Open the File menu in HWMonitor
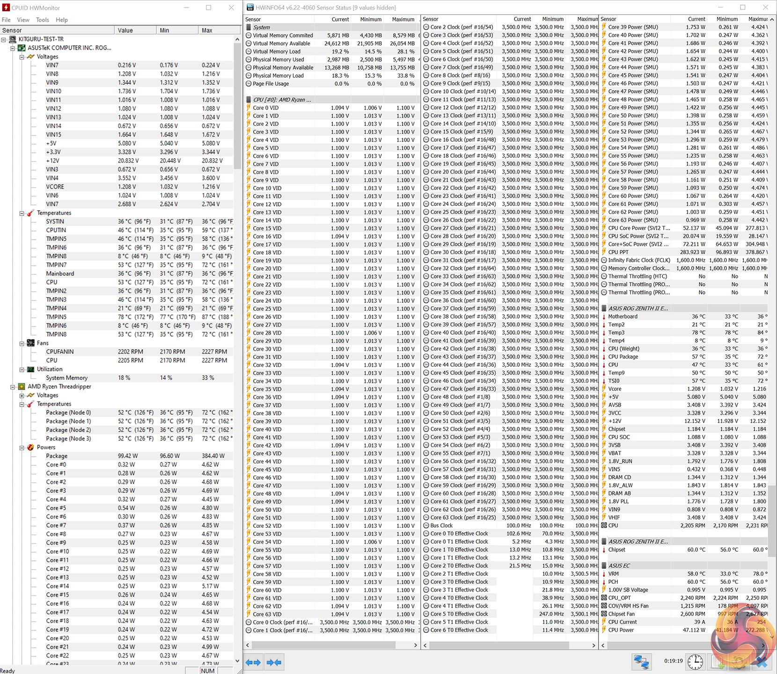 (6, 20)
